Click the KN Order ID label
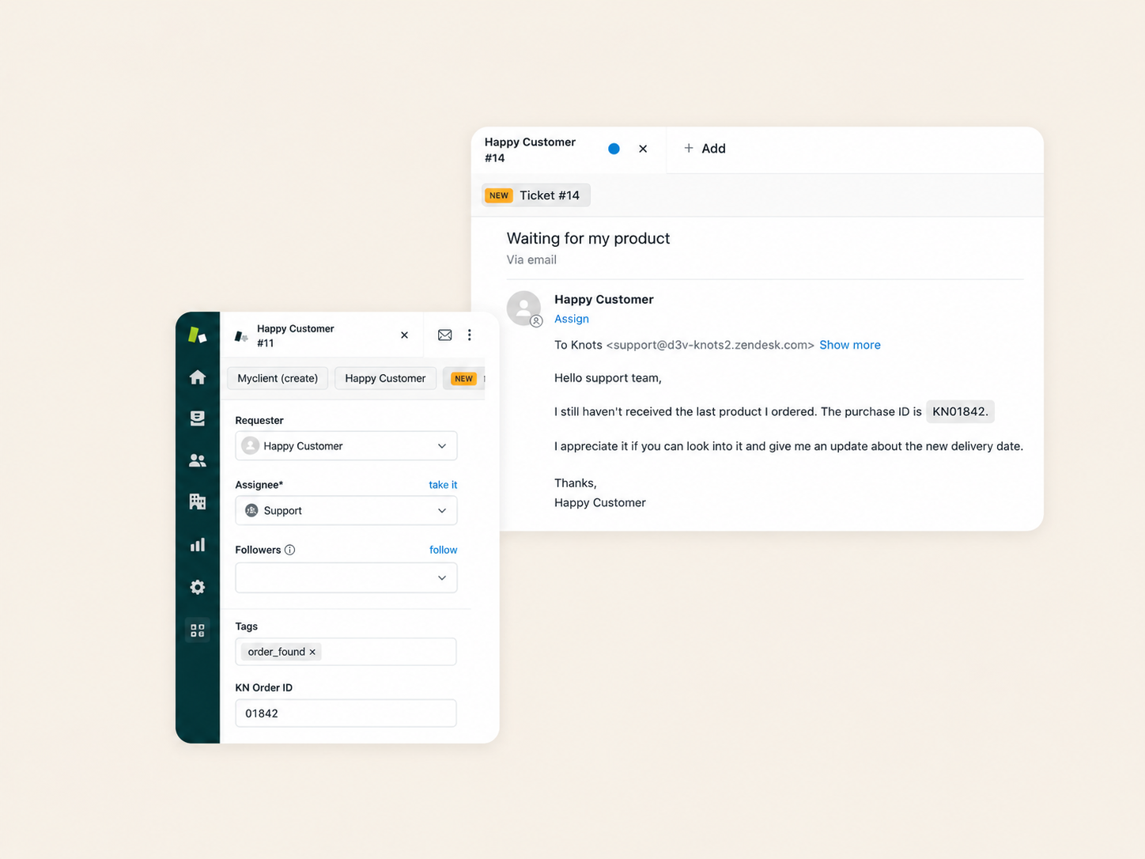Viewport: 1145px width, 859px height. point(264,687)
